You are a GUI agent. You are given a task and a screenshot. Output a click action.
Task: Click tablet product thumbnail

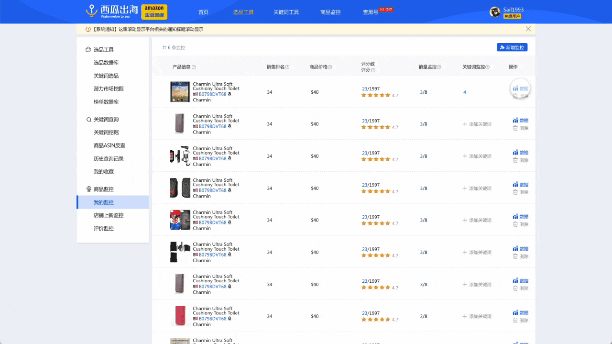(x=180, y=92)
